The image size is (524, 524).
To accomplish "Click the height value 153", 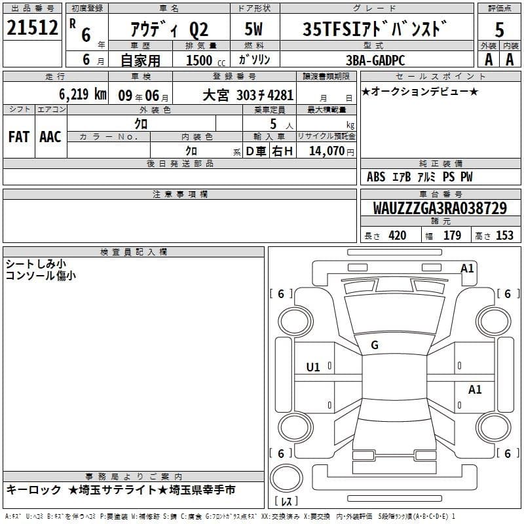I will pyautogui.click(x=504, y=235).
